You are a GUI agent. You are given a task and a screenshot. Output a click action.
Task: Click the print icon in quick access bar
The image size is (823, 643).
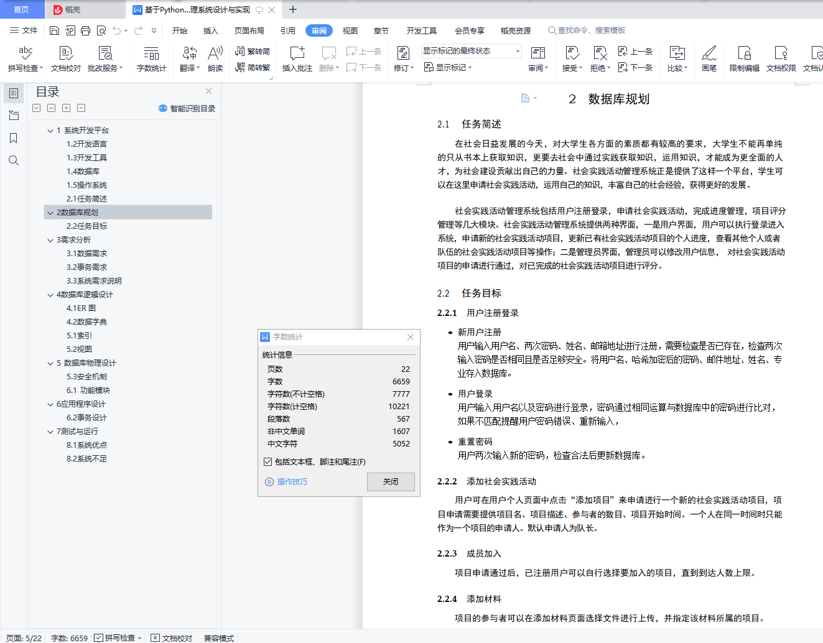tap(85, 30)
